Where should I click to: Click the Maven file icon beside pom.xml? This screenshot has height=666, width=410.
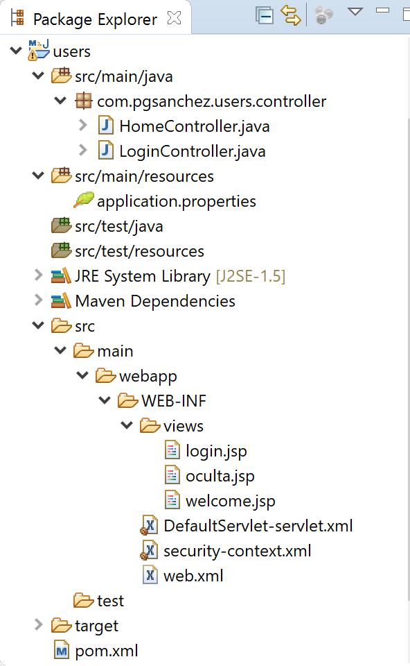click(60, 650)
